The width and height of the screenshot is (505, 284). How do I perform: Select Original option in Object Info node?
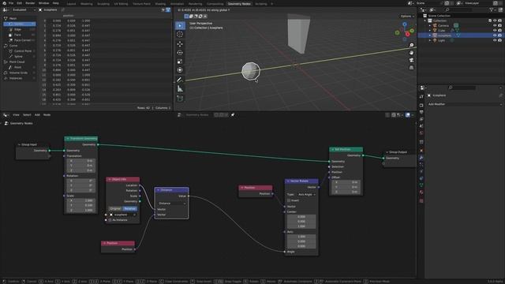point(115,208)
